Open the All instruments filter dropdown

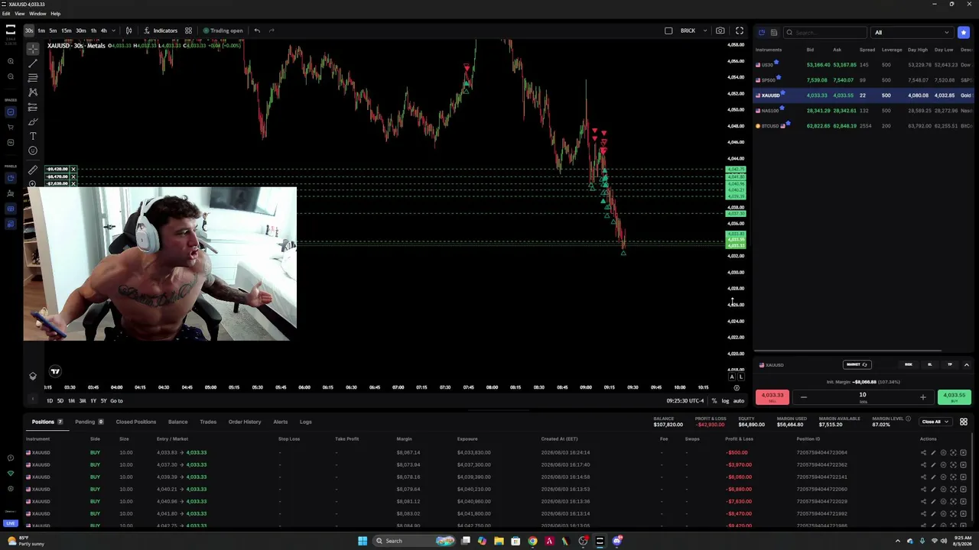coord(912,32)
